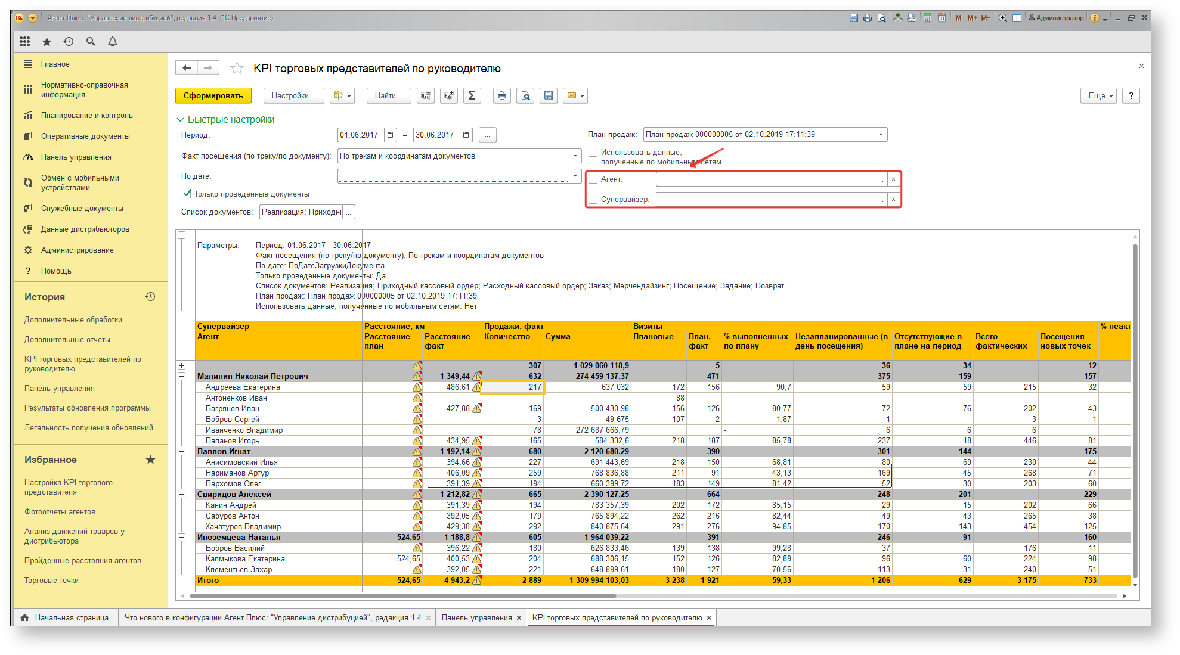The width and height of the screenshot is (1180, 655).
Task: Open По дате dropdown arrow
Action: click(x=575, y=176)
